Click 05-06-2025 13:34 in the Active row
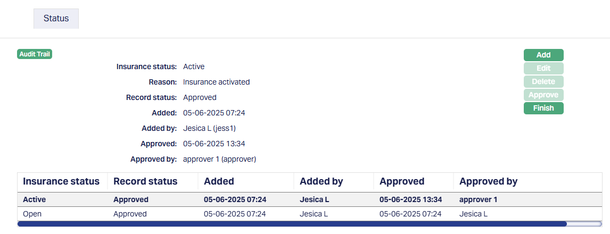The height and width of the screenshot is (234, 610). pyautogui.click(x=410, y=200)
